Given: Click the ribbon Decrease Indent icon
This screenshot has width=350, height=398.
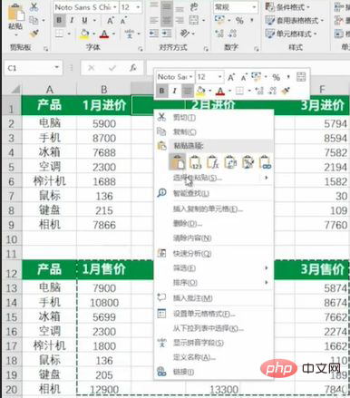Looking at the screenshot, I should (x=154, y=34).
